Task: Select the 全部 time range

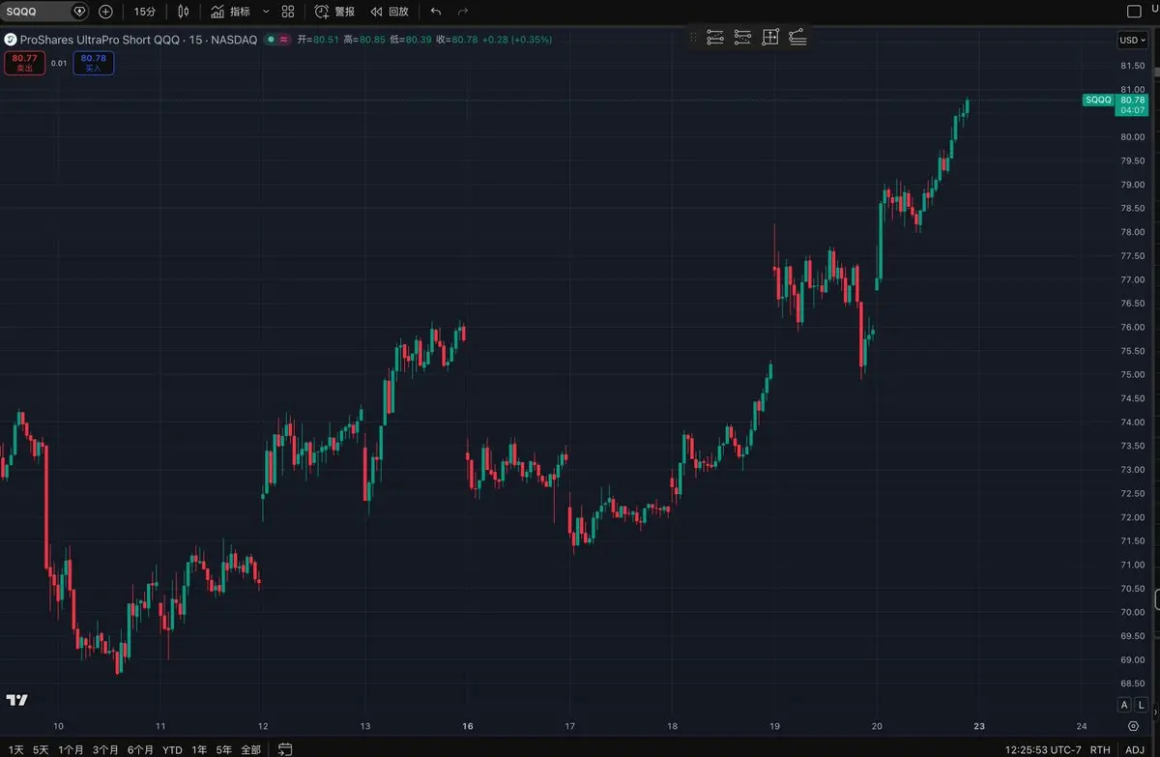Action: 250,749
